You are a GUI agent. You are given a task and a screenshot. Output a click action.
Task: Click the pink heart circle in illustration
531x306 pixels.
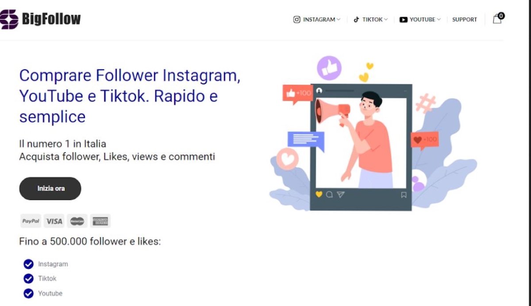(288, 159)
